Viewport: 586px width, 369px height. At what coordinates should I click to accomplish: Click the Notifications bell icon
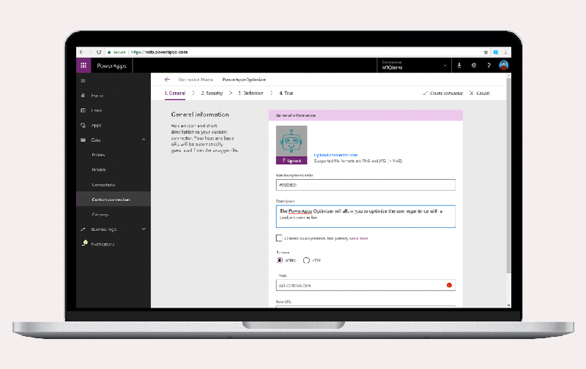pyautogui.click(x=84, y=243)
